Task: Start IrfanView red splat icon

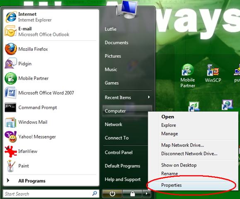Action: pos(10,151)
